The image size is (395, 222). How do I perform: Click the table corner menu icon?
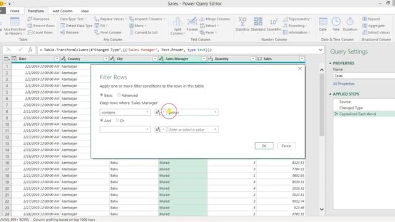[7, 59]
